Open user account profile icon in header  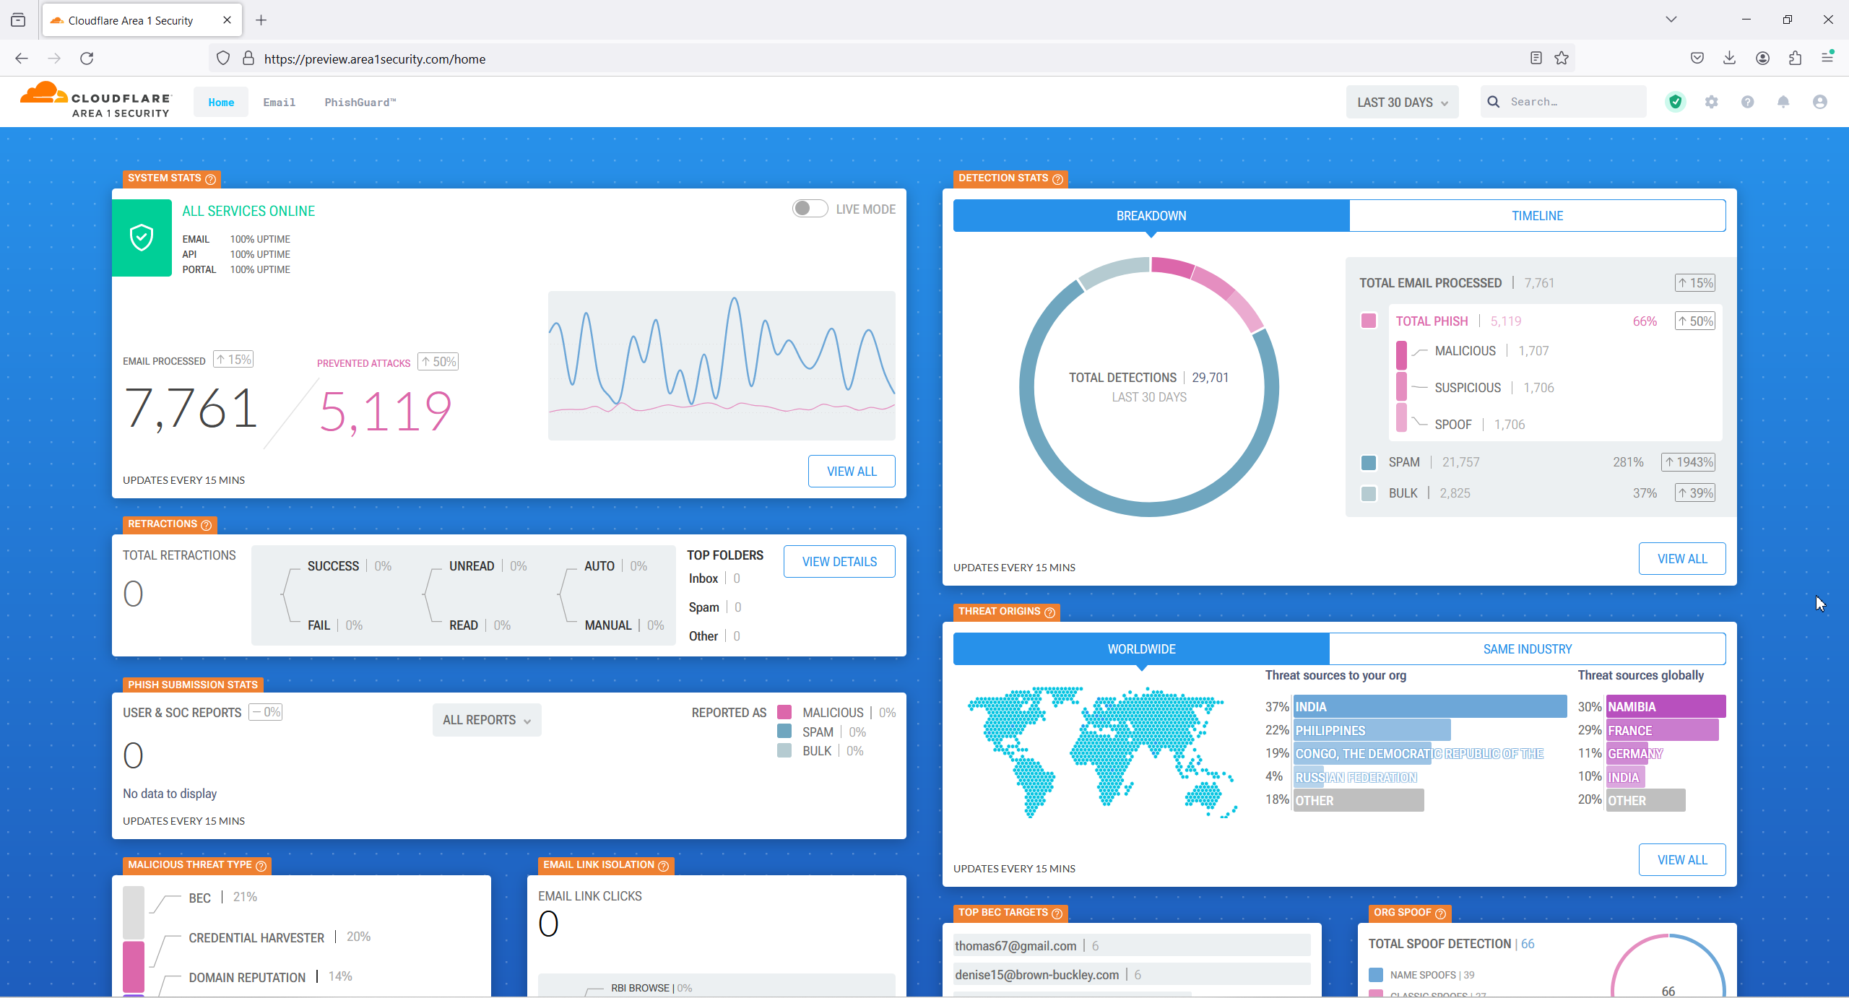tap(1819, 102)
